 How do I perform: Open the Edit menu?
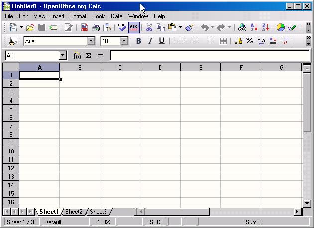(23, 16)
